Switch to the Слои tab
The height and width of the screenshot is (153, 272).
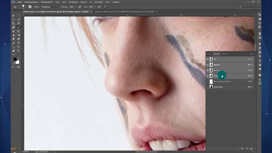[x=209, y=54]
